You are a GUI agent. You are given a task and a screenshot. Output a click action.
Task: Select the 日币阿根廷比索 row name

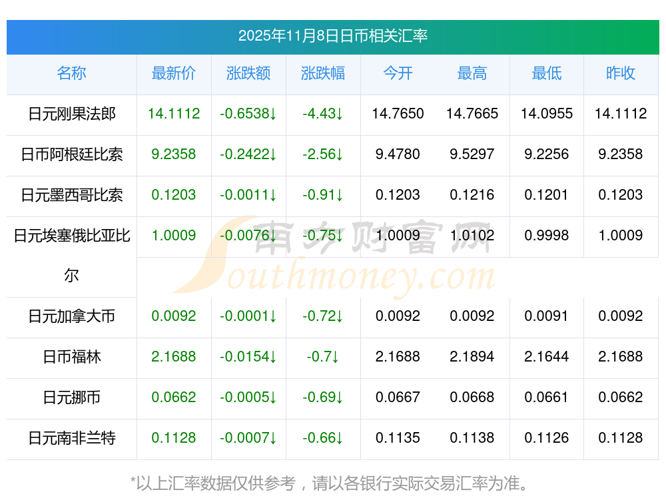[x=72, y=154]
